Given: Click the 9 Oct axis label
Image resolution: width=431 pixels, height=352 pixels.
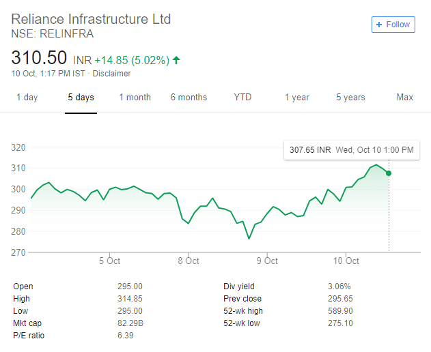Looking at the screenshot, I should (x=267, y=261).
